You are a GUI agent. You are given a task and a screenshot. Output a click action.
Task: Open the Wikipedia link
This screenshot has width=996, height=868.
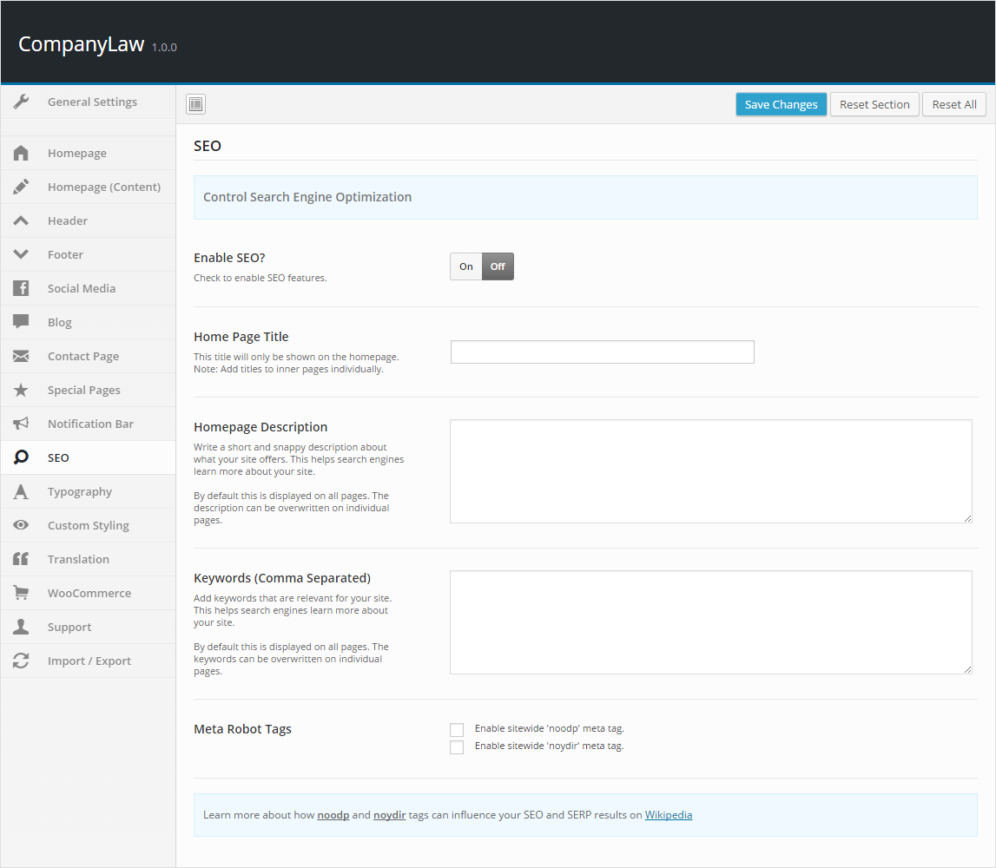(668, 815)
